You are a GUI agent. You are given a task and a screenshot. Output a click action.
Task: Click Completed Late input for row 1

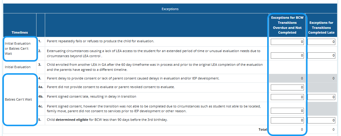(321, 42)
